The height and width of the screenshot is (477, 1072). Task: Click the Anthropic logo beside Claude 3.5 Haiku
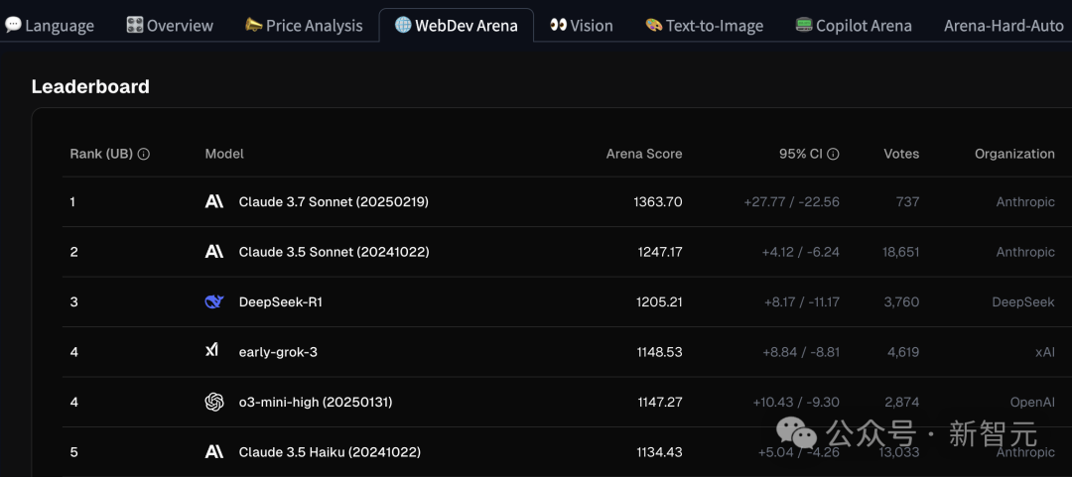(214, 452)
